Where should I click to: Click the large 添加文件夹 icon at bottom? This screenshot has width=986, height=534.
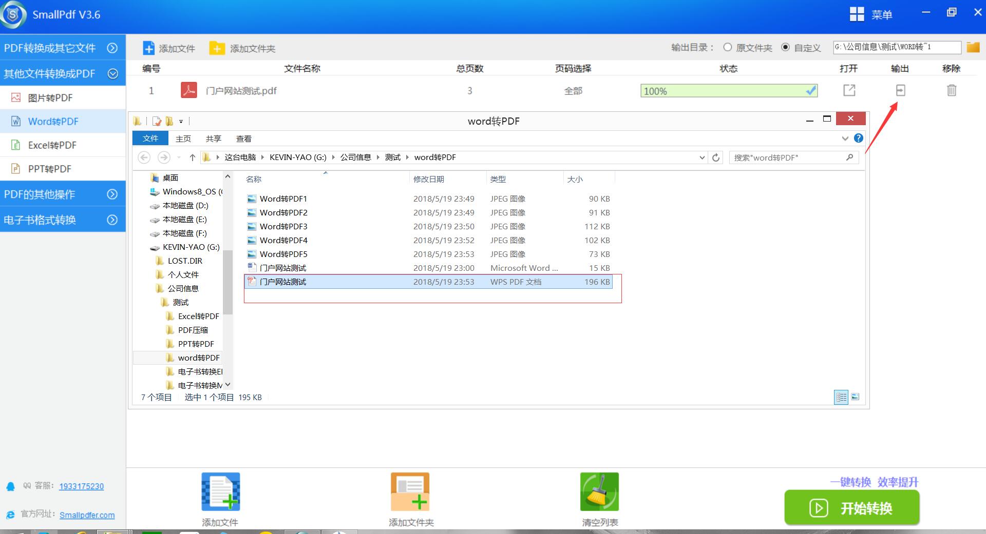pyautogui.click(x=410, y=491)
